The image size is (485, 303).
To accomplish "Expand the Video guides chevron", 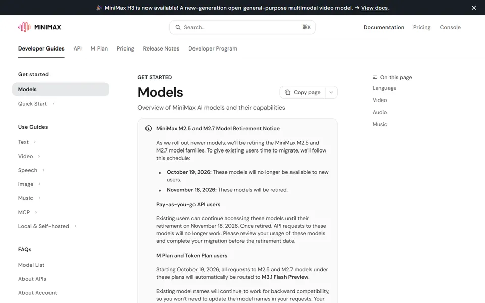I will pos(39,156).
